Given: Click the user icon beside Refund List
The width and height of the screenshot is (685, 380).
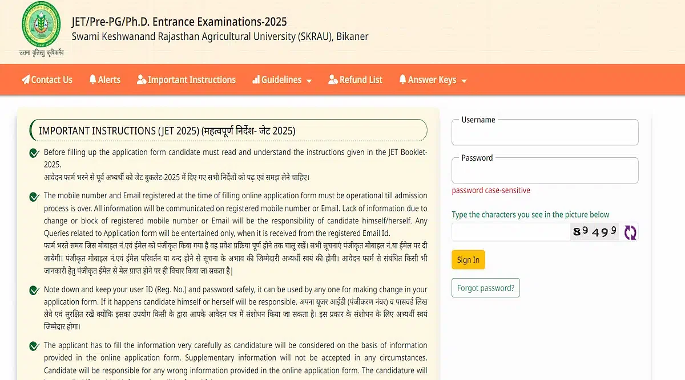Looking at the screenshot, I should tap(333, 80).
